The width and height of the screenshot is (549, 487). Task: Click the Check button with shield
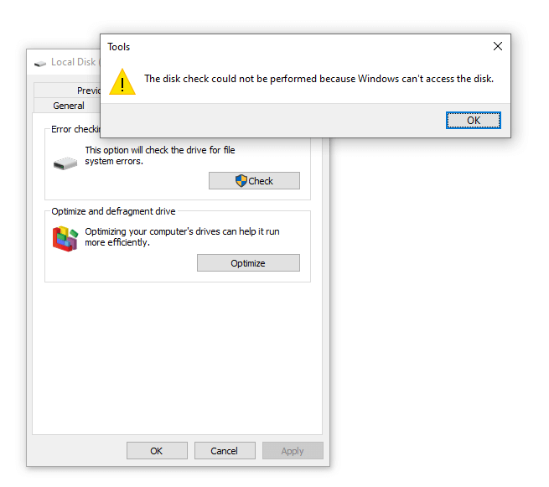(x=254, y=180)
